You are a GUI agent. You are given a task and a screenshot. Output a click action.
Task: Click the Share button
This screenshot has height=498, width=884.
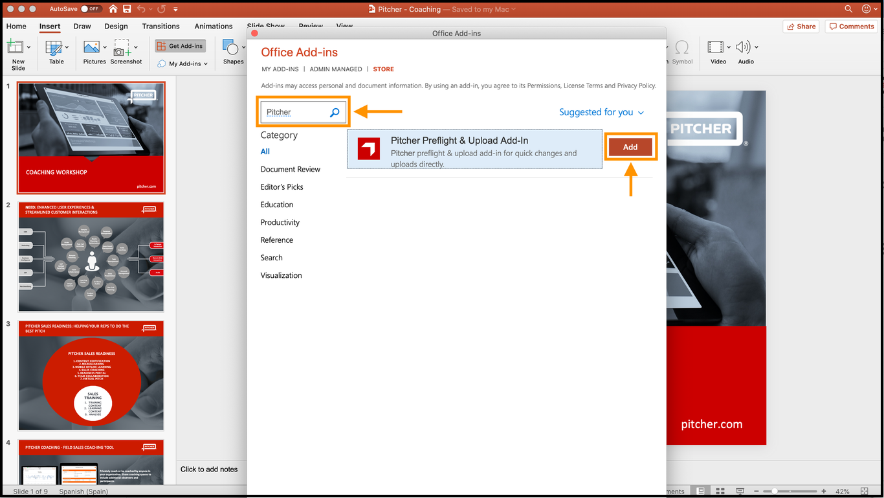click(801, 27)
